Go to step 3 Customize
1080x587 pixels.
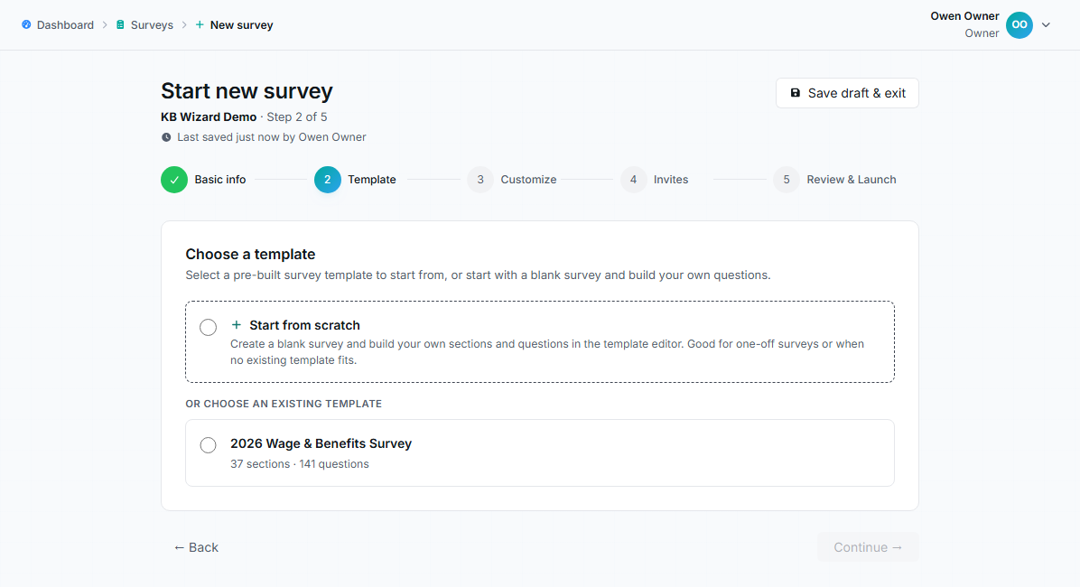click(512, 180)
